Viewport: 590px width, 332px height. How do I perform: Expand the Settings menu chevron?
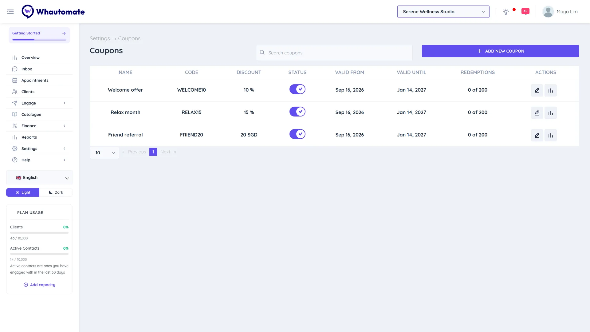point(64,149)
